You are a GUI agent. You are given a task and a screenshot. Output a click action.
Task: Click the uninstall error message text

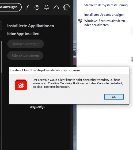(78, 83)
